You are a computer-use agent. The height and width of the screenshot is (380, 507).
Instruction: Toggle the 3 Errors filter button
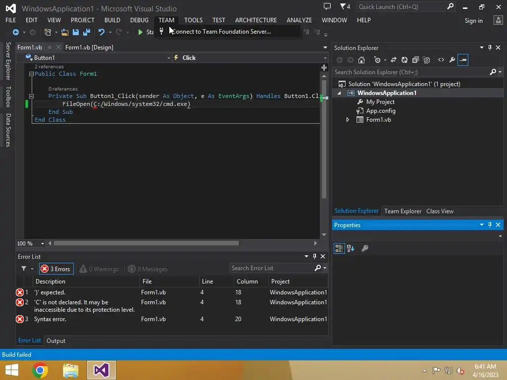click(x=56, y=269)
